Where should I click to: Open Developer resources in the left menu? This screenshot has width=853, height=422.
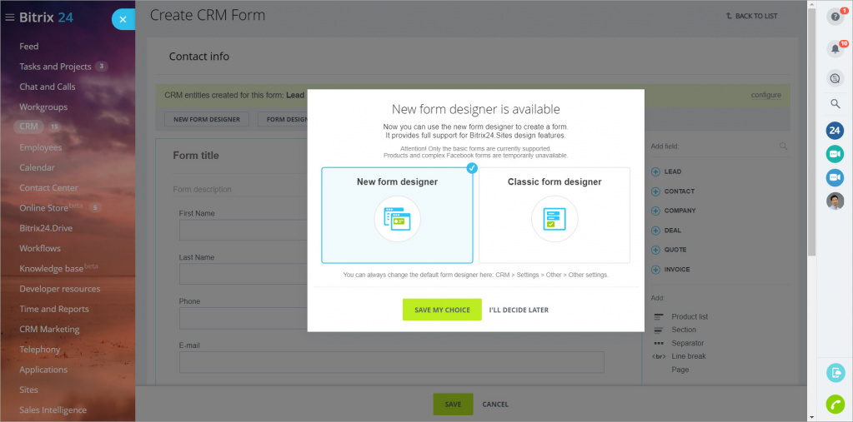pos(60,289)
